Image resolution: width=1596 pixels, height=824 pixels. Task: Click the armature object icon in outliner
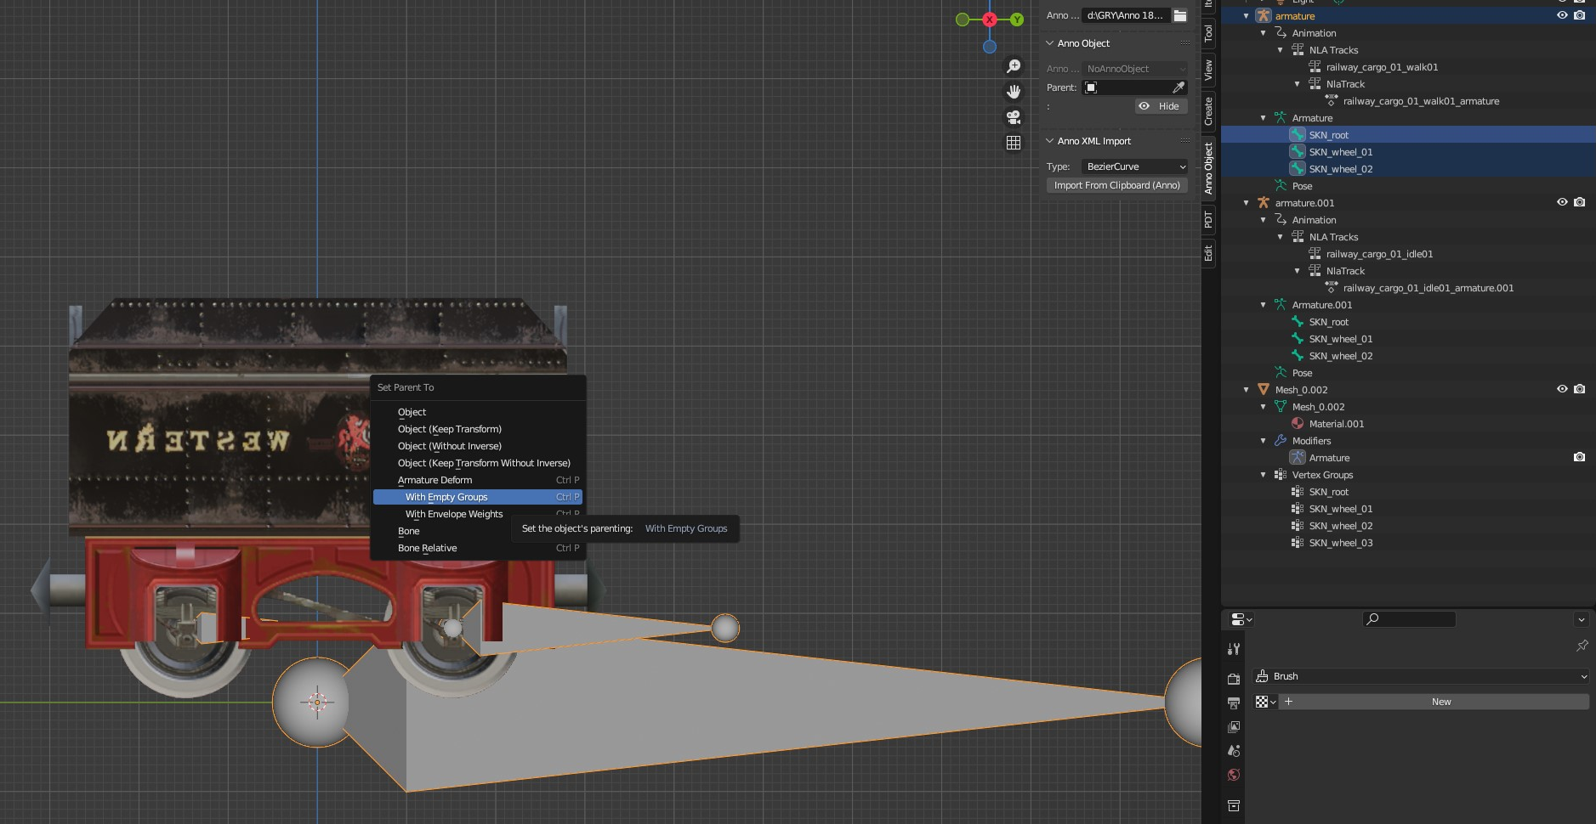click(x=1264, y=16)
